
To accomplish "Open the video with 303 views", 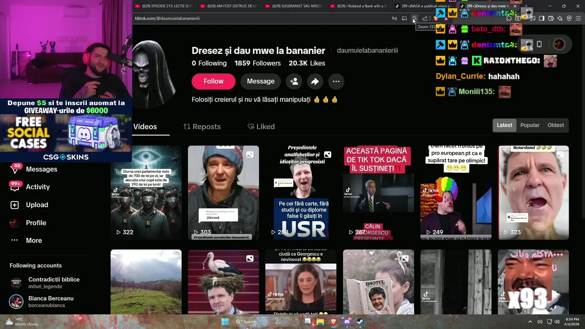I will coord(223,193).
